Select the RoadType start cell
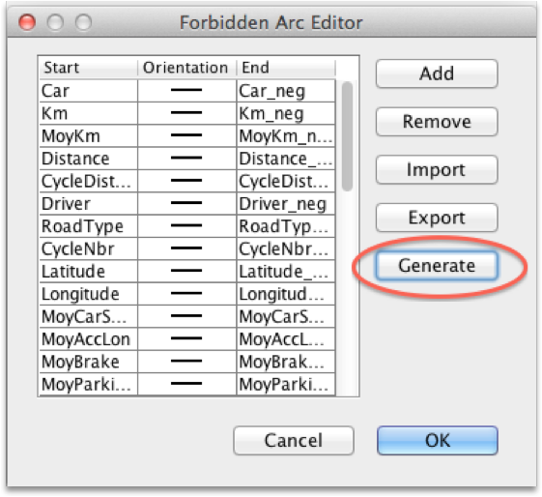Image resolution: width=542 pixels, height=497 pixels. 89,226
